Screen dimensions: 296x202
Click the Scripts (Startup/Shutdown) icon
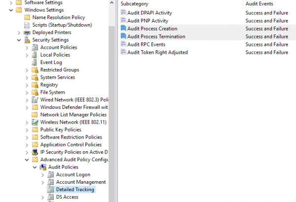[x=27, y=25]
